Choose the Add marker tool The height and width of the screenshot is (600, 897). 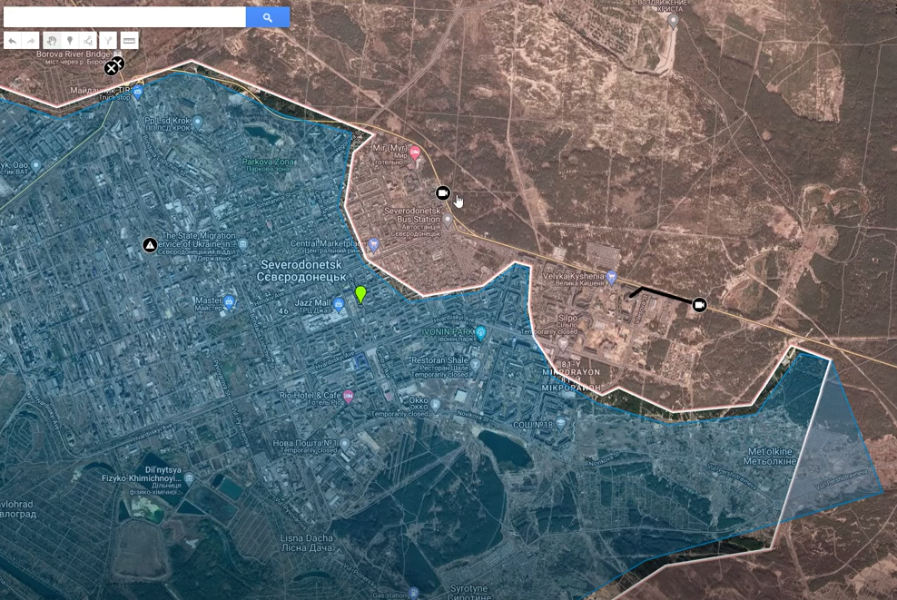pos(70,41)
